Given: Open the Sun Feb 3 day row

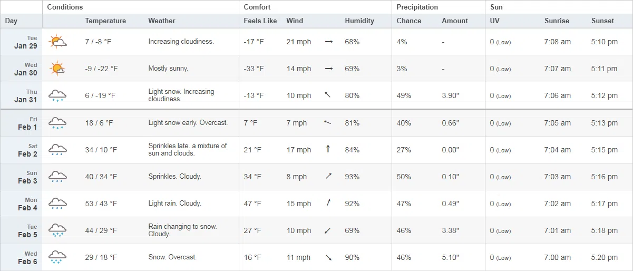Looking at the screenshot, I should [x=316, y=177].
